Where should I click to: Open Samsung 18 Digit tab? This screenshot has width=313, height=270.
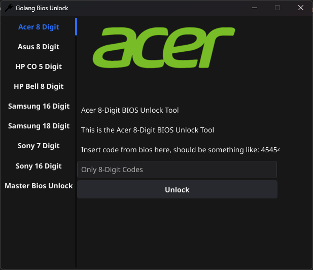39,126
